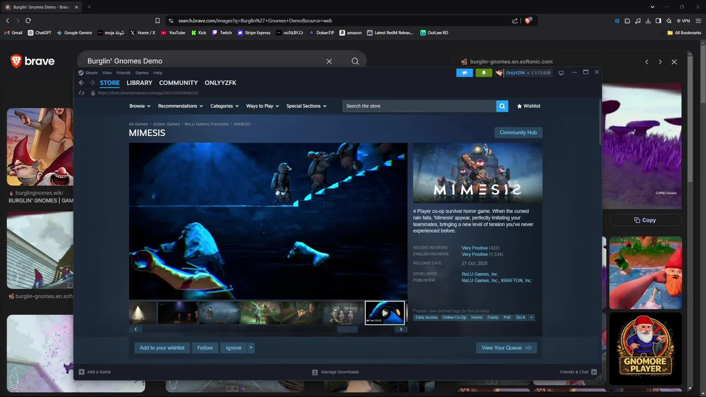Click Add to your wishlist

click(x=162, y=348)
